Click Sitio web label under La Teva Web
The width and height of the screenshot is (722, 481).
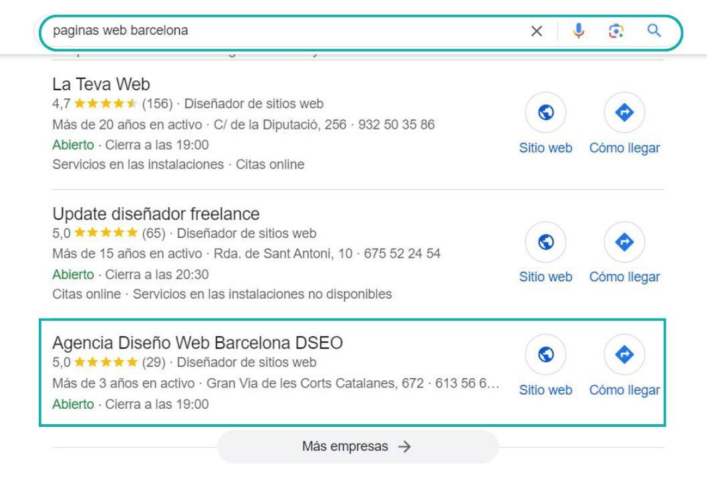click(546, 148)
